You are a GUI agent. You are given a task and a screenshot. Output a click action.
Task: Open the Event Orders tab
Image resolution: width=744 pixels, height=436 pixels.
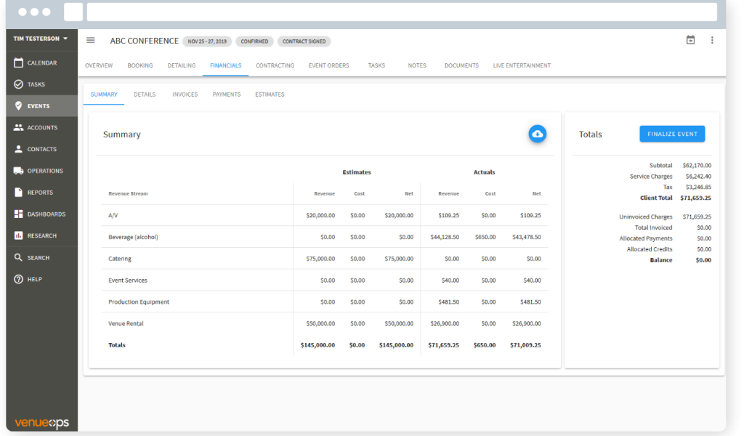[x=328, y=65]
